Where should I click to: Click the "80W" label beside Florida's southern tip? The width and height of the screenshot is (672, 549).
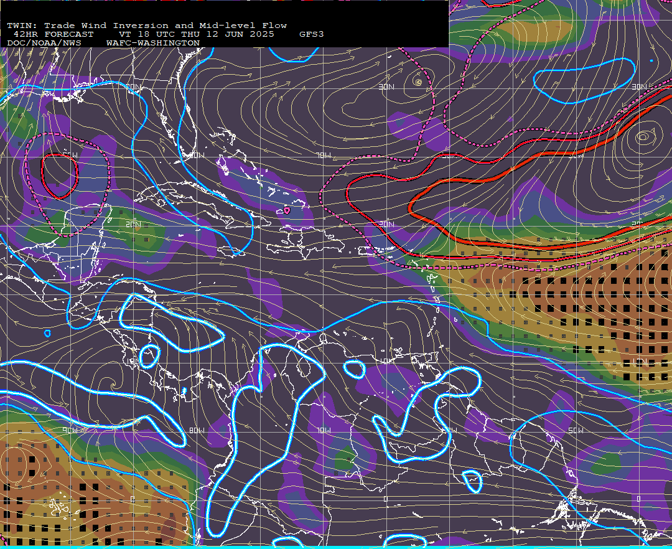tap(198, 155)
